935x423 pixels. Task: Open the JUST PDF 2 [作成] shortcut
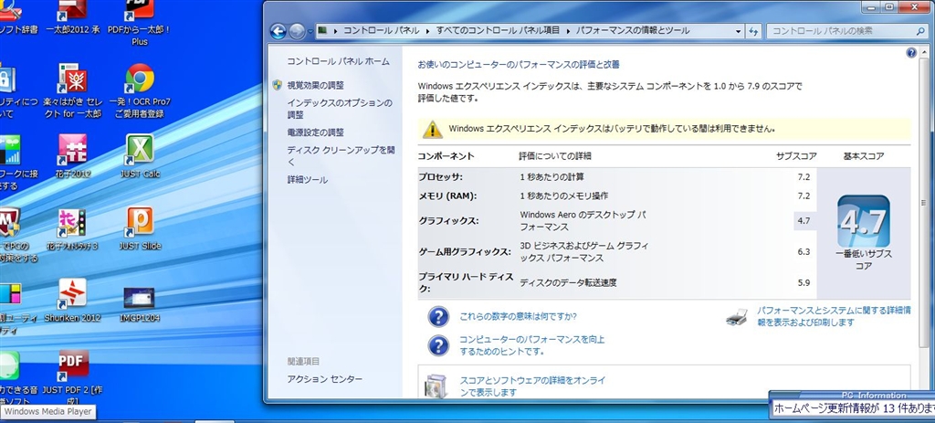tap(73, 377)
